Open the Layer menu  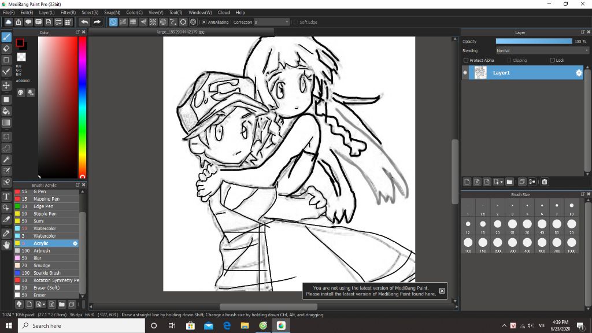(46, 13)
